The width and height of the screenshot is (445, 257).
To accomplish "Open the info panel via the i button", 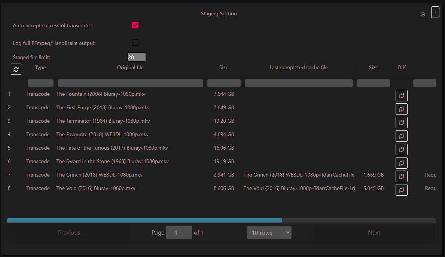I will [x=435, y=12].
